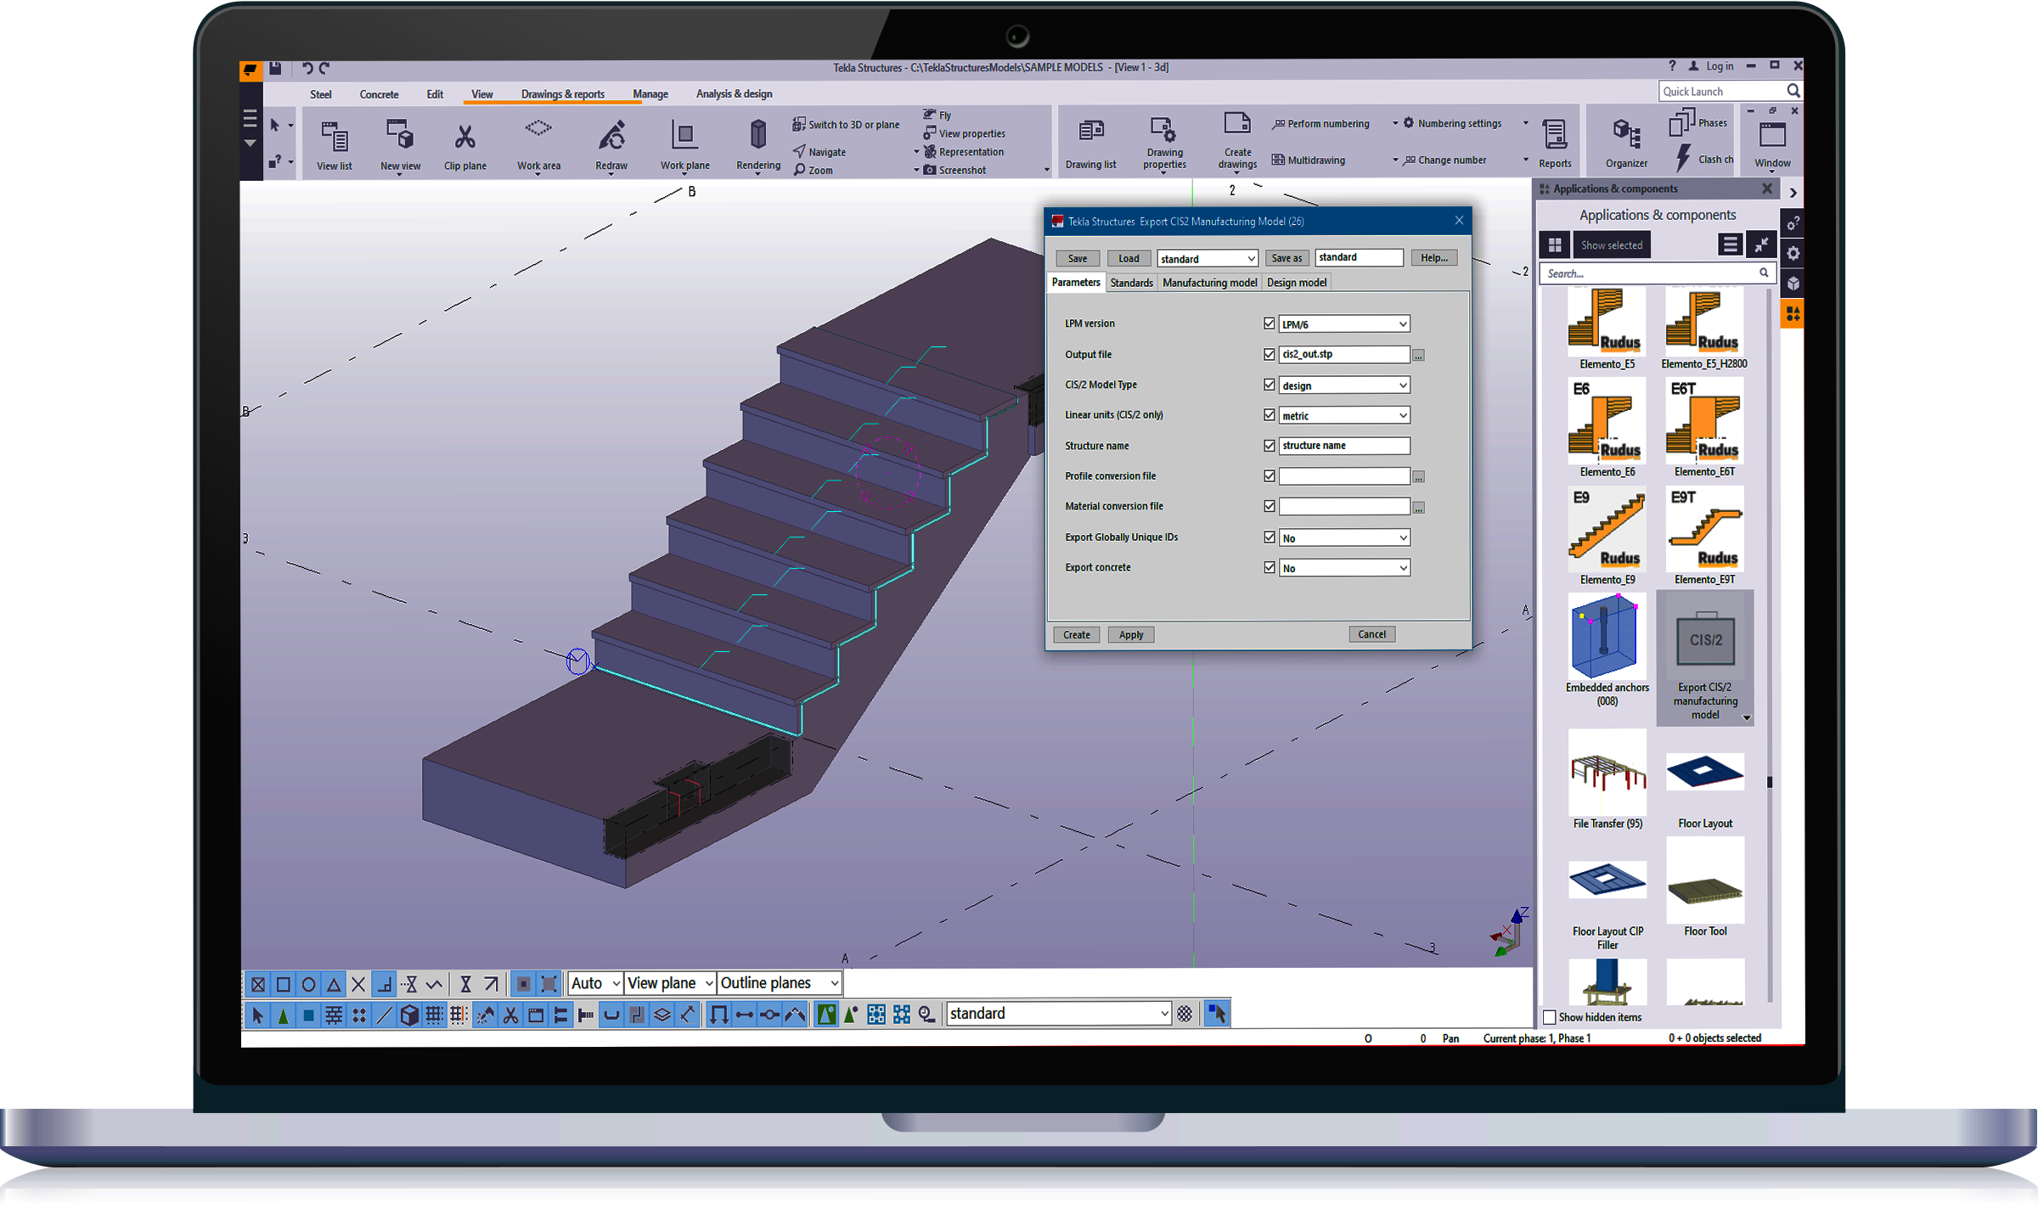Image resolution: width=2038 pixels, height=1226 pixels.
Task: Launch the Organizer
Action: tap(1626, 143)
